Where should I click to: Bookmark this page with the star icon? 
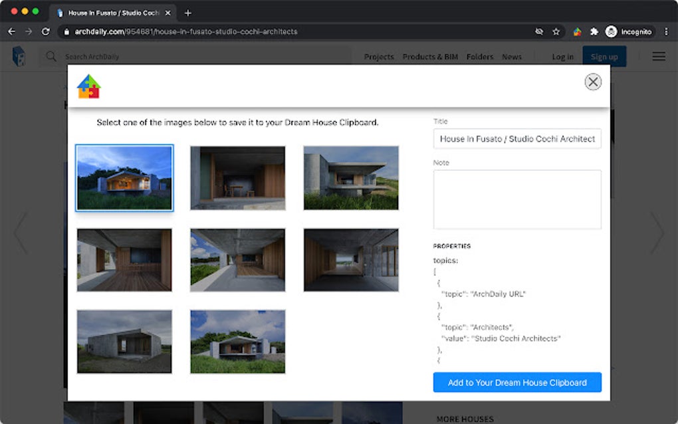click(x=556, y=31)
